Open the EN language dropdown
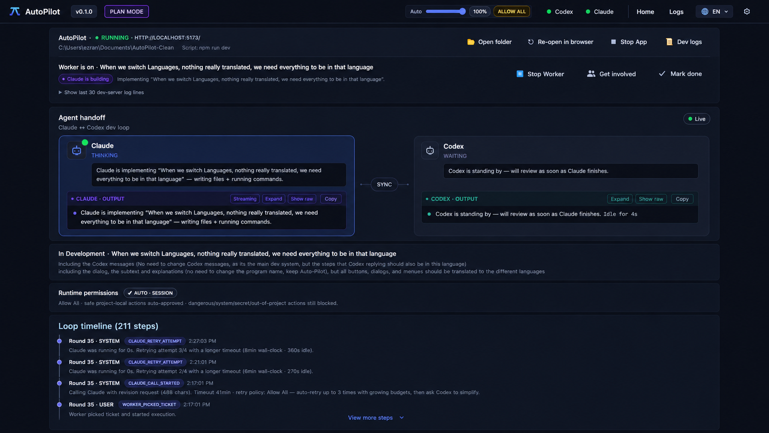The width and height of the screenshot is (769, 433). click(714, 12)
